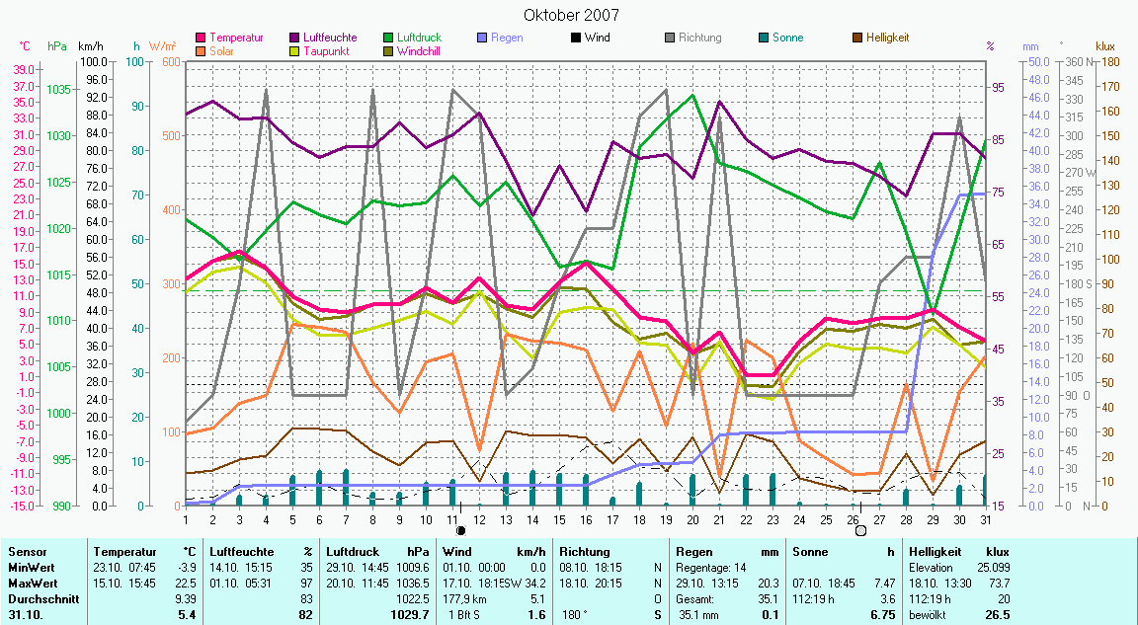
Task: Select the blue Regen legend swatch
Action: click(482, 38)
